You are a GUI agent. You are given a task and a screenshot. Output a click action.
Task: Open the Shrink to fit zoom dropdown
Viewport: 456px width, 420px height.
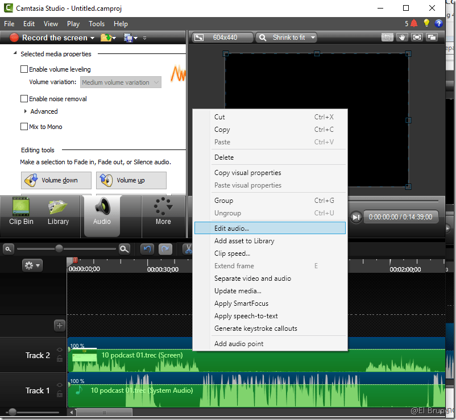click(287, 38)
